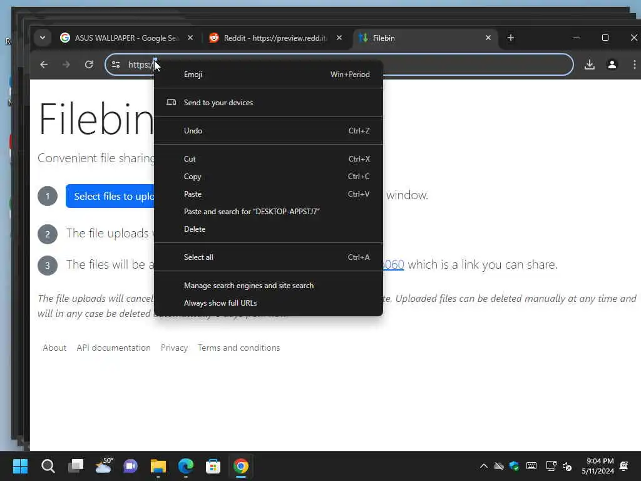This screenshot has width=641, height=481.
Task: Open the clock showing 9:04 PM
Action: (x=598, y=466)
